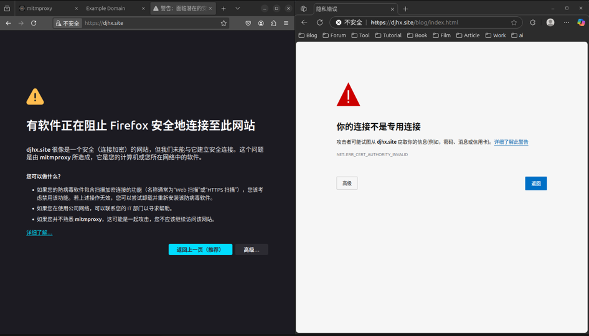
Task: Open Firefox hamburger application menu
Action: click(286, 23)
